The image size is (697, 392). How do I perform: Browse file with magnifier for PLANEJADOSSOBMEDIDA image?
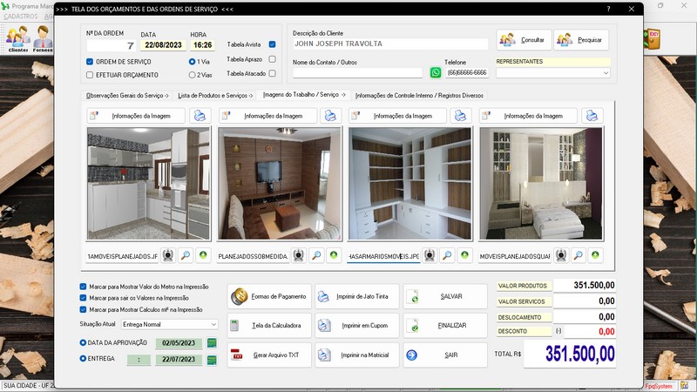pos(316,255)
